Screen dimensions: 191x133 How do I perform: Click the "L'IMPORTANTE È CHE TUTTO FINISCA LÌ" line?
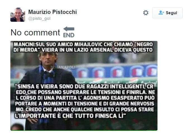pyautogui.click(x=70, y=116)
